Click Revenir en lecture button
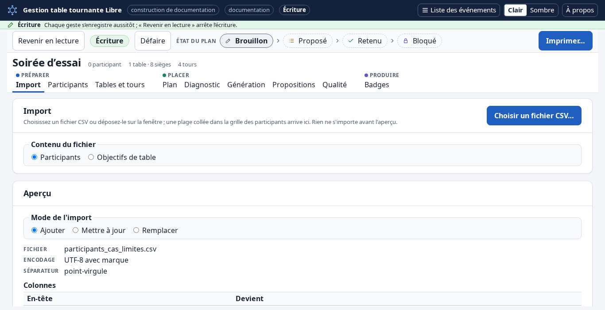This screenshot has width=605, height=310. (x=48, y=41)
